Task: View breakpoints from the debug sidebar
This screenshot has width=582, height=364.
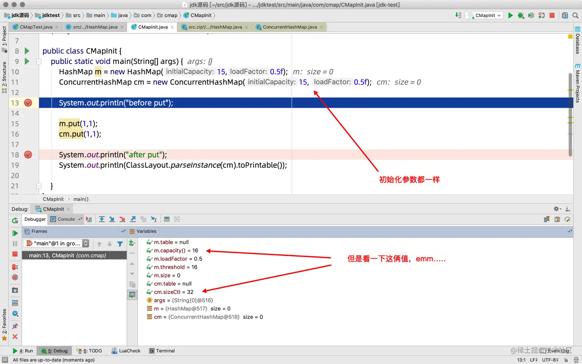Action: click(15, 267)
